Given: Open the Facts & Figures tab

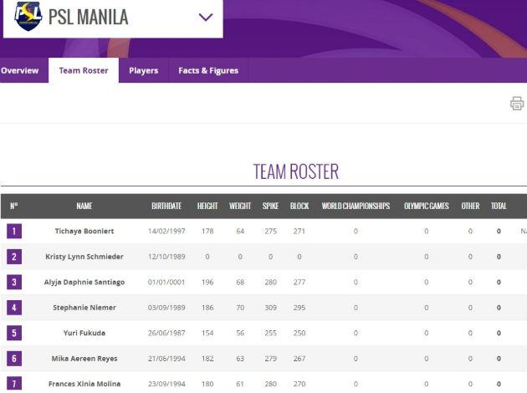Looking at the screenshot, I should (208, 71).
